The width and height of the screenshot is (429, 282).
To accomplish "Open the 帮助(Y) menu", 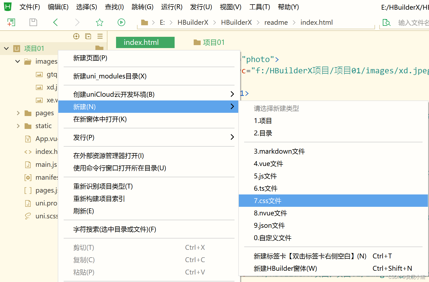I will point(288,7).
